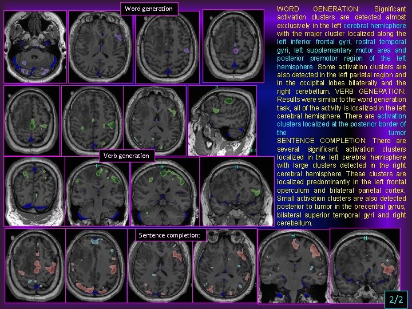This screenshot has height=309, width=412.
Task: Open the Sentence completion axial slice showing the orbits
Action: pos(225,266)
